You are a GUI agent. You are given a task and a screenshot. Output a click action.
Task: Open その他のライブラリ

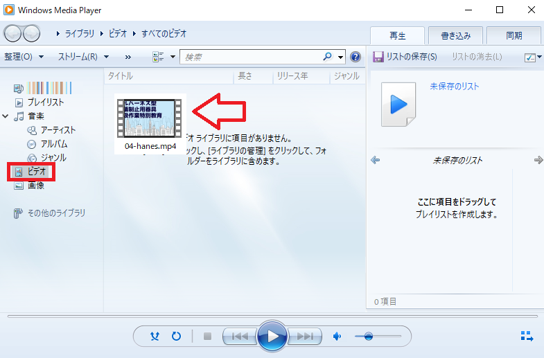[49, 213]
